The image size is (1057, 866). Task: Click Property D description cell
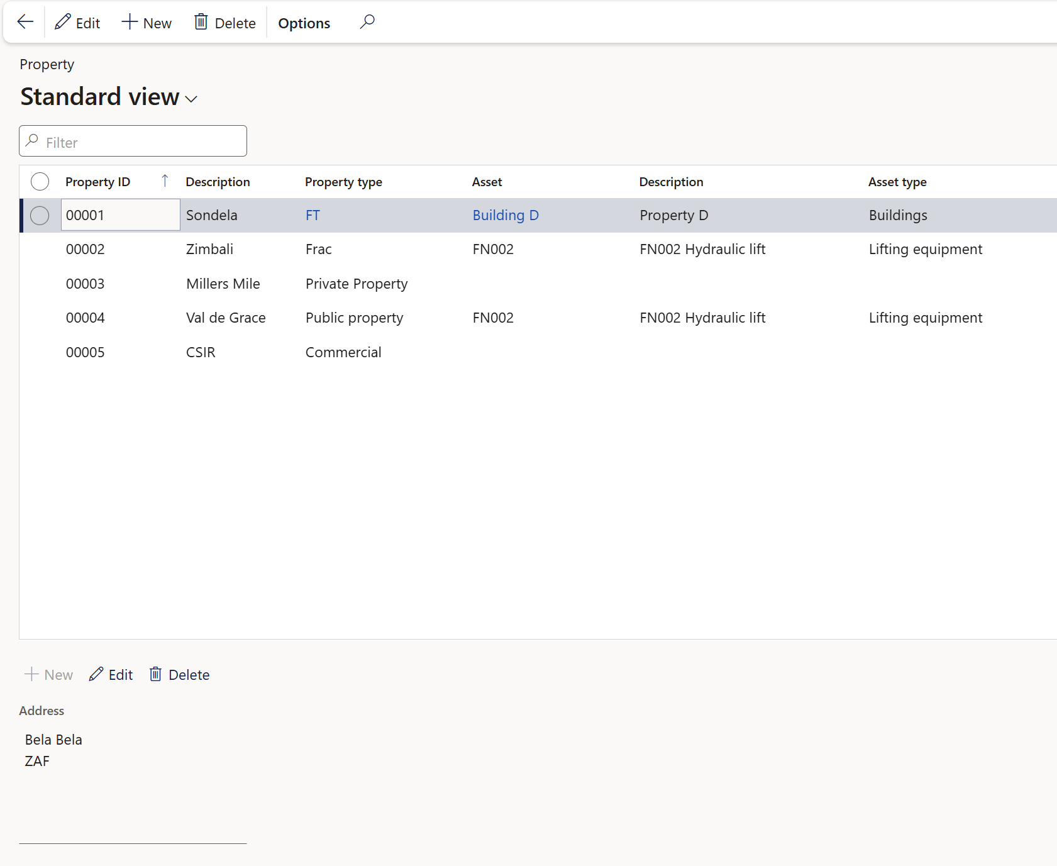click(674, 216)
